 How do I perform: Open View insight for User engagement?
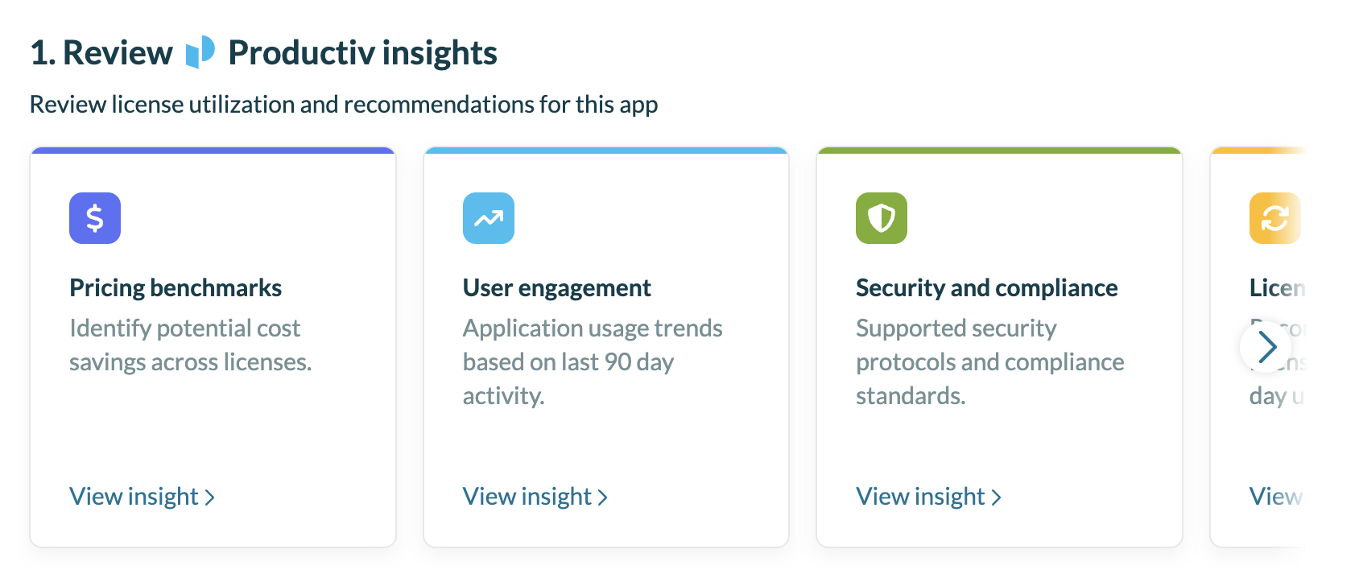coord(535,497)
